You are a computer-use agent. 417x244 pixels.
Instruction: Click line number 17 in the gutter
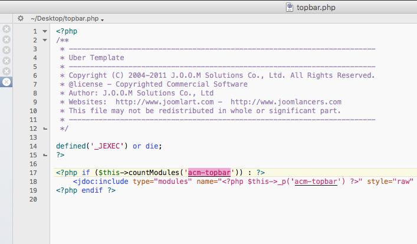click(33, 173)
